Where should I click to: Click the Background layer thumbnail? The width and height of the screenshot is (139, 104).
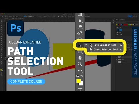(120, 62)
